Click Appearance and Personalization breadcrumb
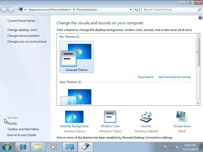Screen dimensions: 203x152 pos(49,10)
